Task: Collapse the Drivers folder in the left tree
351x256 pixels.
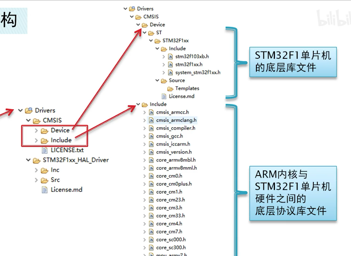Action: click(x=20, y=110)
